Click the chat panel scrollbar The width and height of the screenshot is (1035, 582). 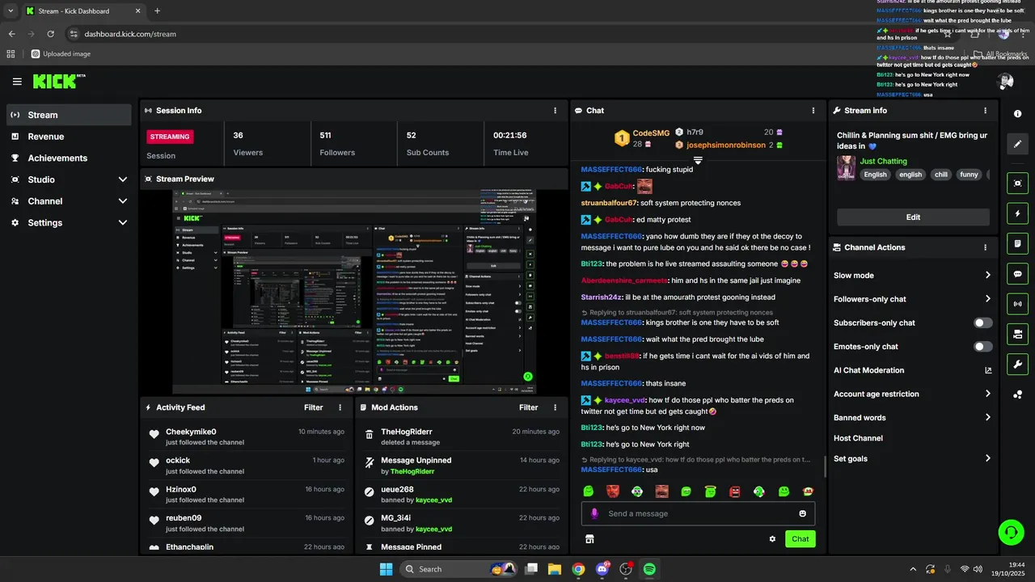click(x=825, y=467)
